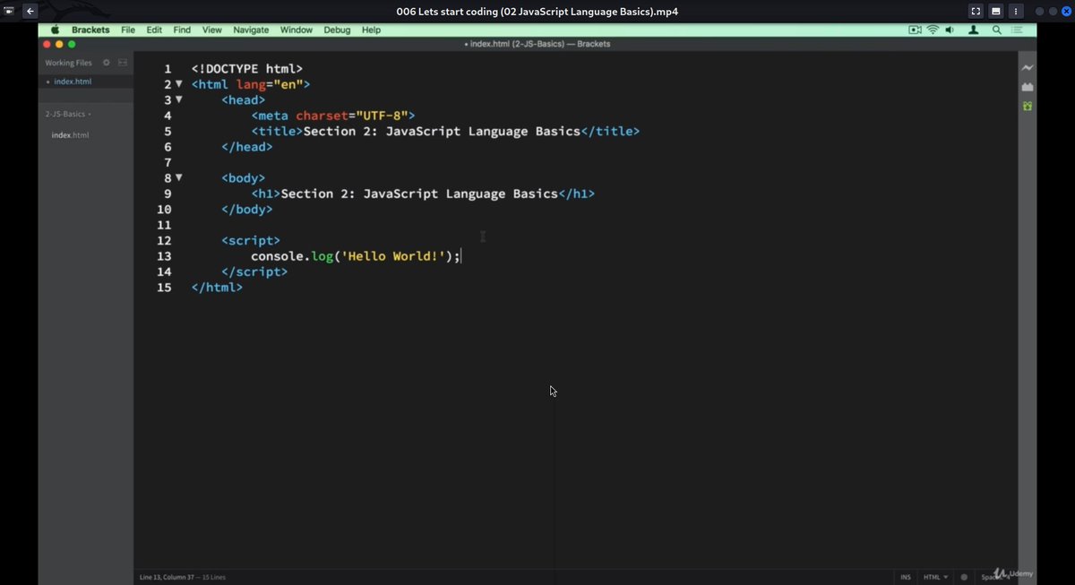This screenshot has height=585, width=1075.
Task: Select index.html in Working Files list
Action: [73, 82]
